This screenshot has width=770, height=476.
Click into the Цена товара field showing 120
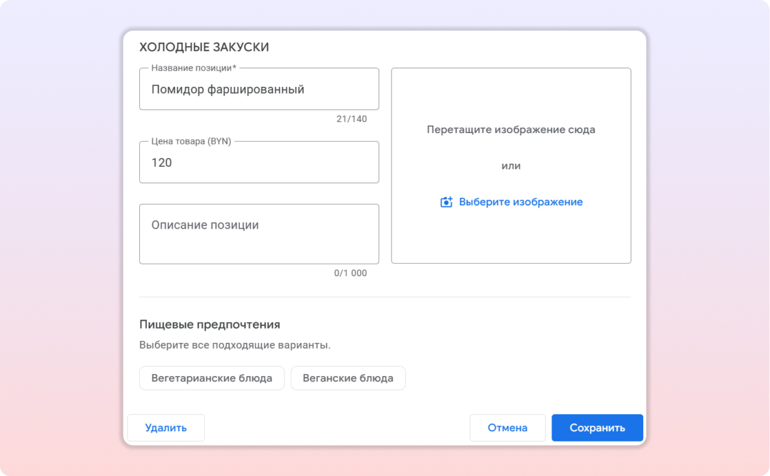click(x=259, y=163)
